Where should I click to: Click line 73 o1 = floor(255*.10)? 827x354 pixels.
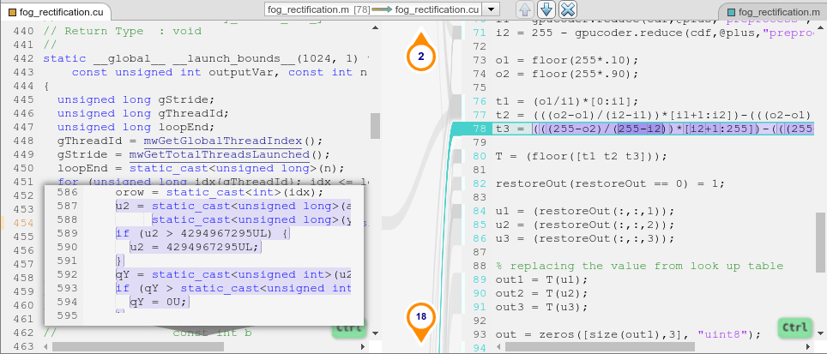(567, 61)
